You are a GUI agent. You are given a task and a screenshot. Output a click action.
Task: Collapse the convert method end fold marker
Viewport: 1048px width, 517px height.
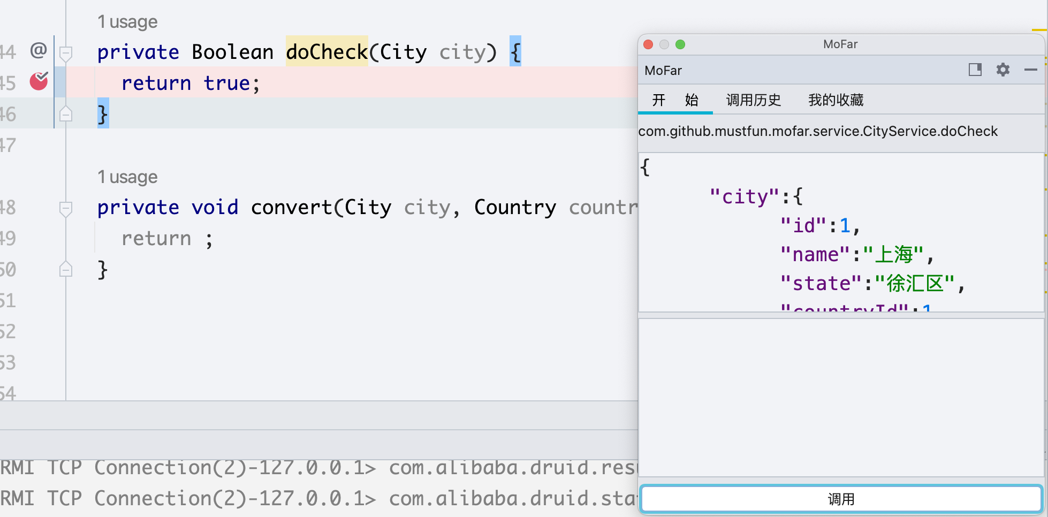tap(66, 269)
